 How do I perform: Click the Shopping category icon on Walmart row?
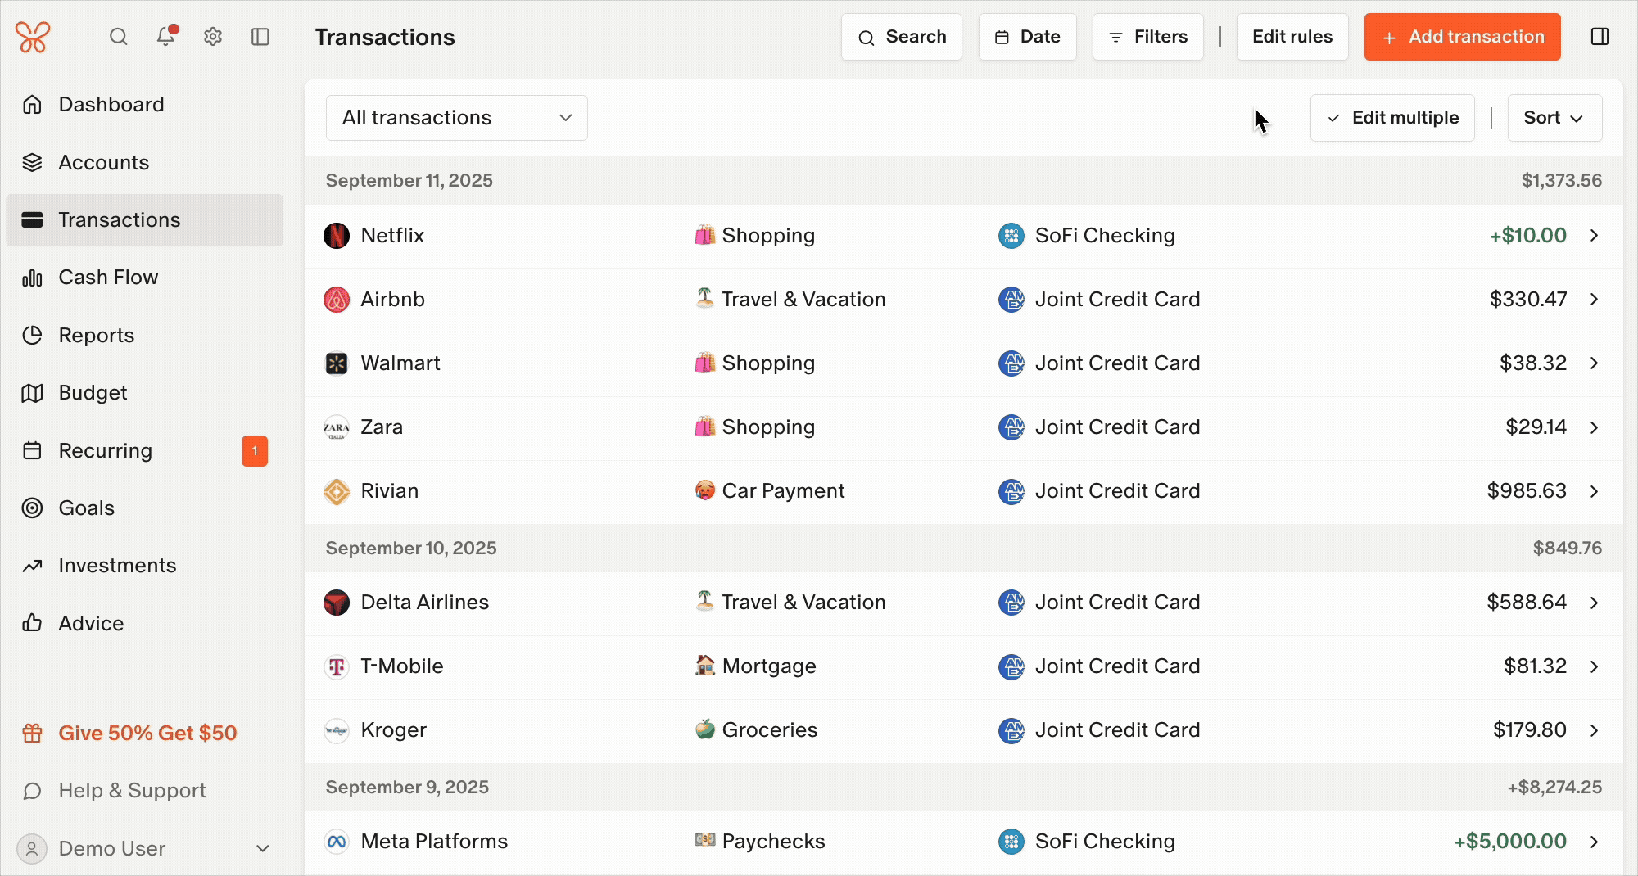coord(704,363)
